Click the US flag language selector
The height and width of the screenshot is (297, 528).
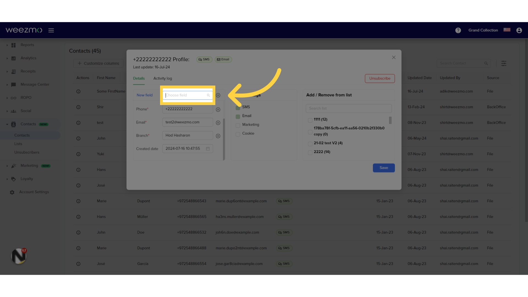pos(507,30)
